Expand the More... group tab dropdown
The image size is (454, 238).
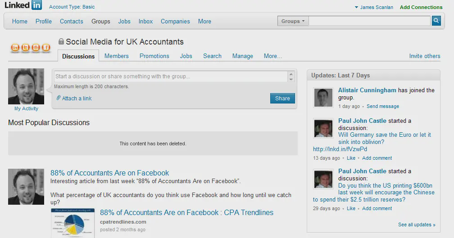(x=273, y=56)
